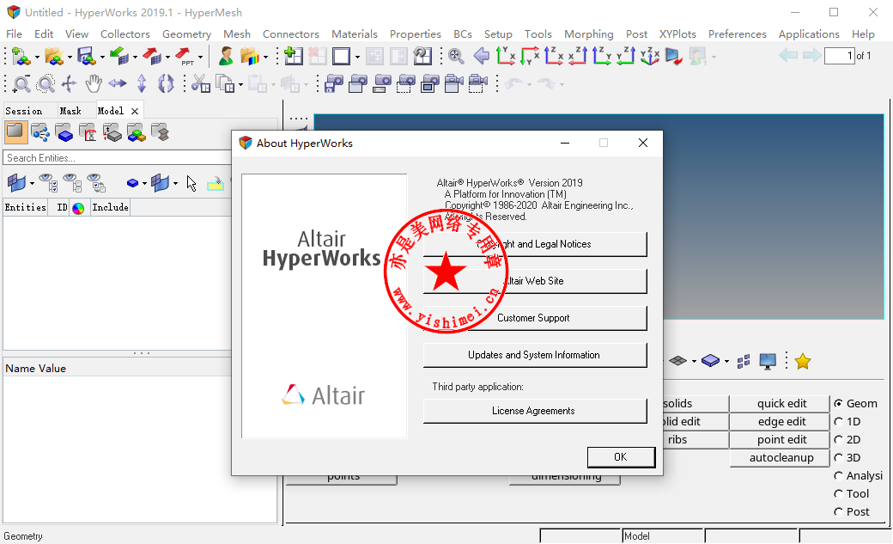Click the color wheel column header
Screen dimensions: 893x544
tap(78, 208)
